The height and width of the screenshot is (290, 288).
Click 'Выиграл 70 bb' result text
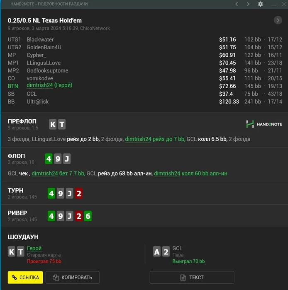(x=188, y=261)
